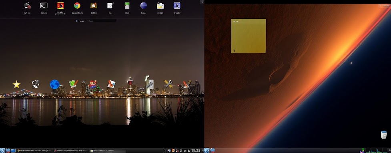Open the Internet globe category
Image resolution: width=391 pixels, height=153 pixels.
[x=54, y=85]
